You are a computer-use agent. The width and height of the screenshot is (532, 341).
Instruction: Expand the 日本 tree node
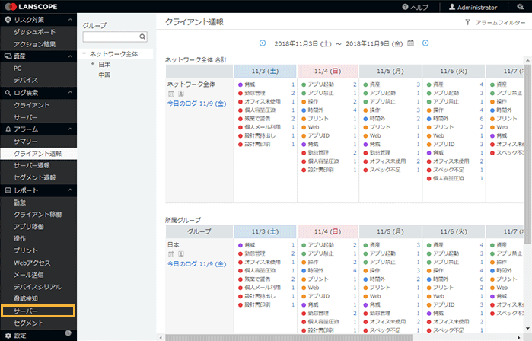pos(92,64)
